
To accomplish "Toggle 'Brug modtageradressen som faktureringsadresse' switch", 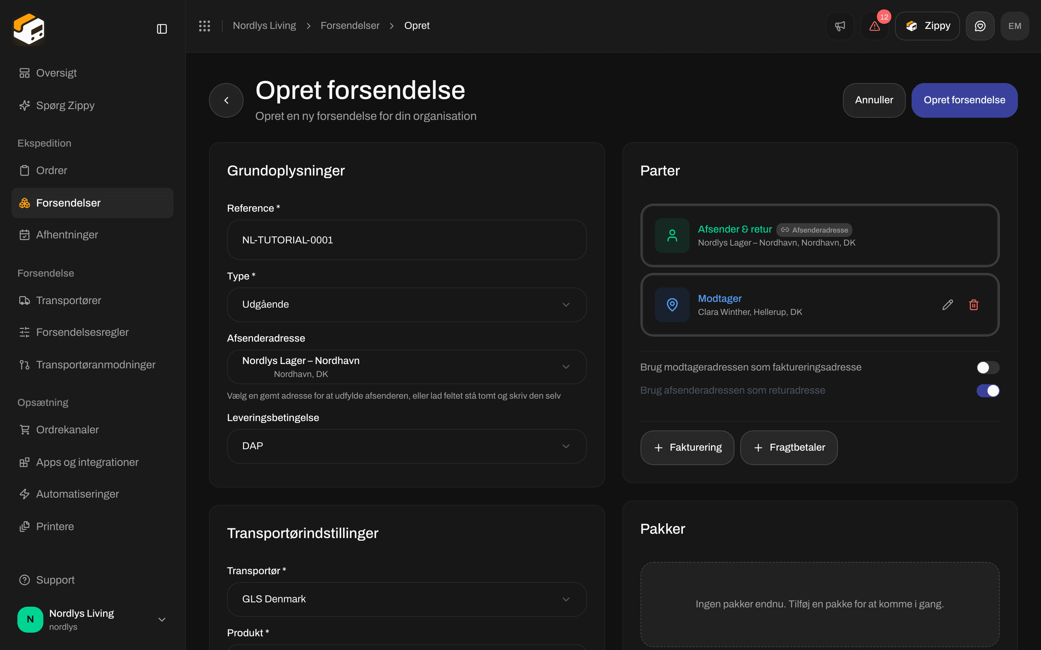I will pyautogui.click(x=988, y=368).
